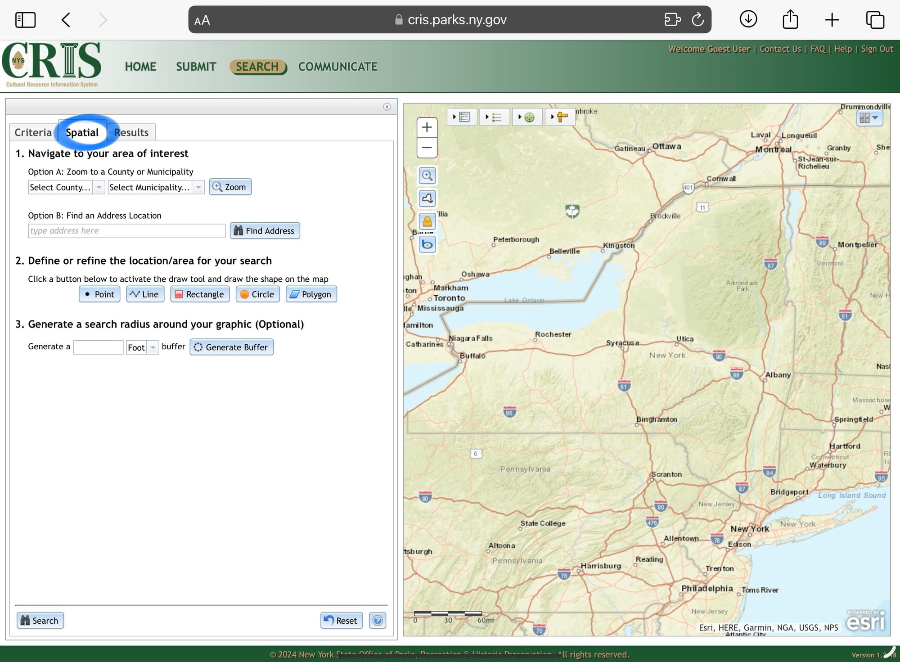
Task: Activate the Polygon draw tool button
Action: pos(311,294)
